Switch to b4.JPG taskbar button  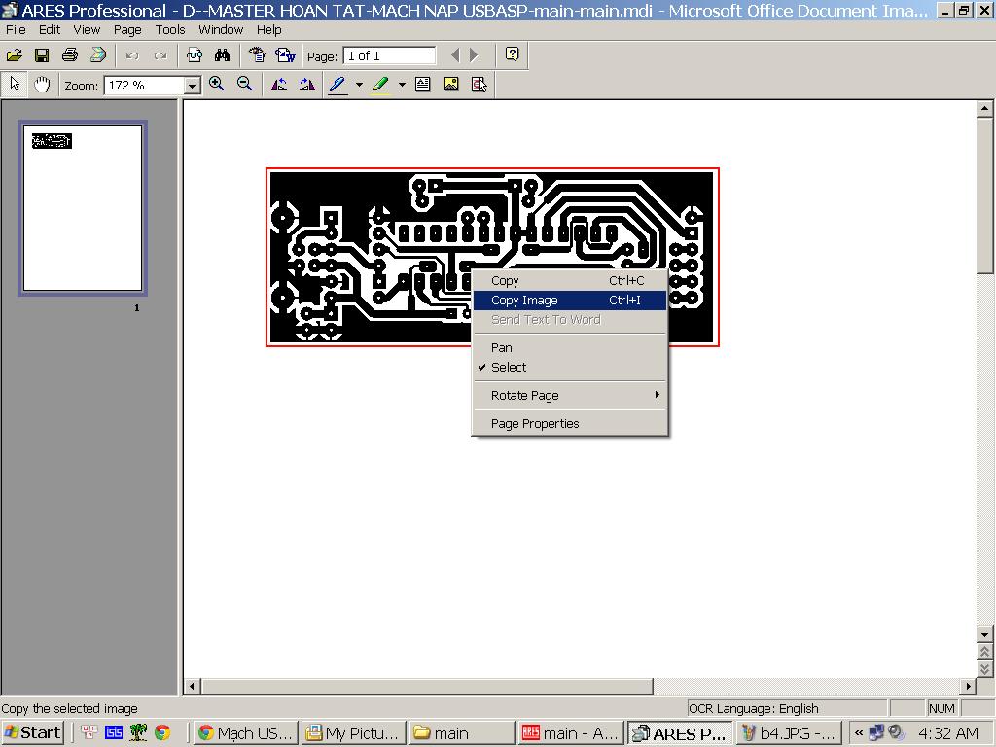pos(788,733)
